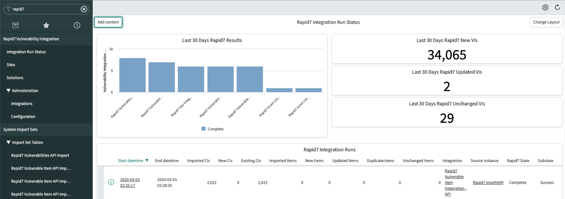Click the 34,065 New VIs score
The image size is (565, 199).
point(447,55)
